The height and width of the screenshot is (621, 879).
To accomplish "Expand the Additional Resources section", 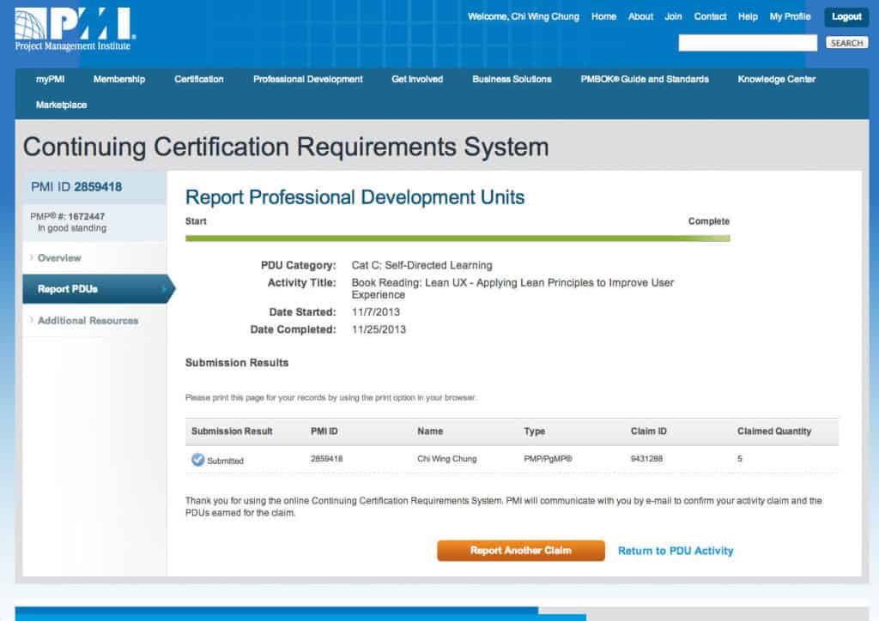I will coord(88,320).
